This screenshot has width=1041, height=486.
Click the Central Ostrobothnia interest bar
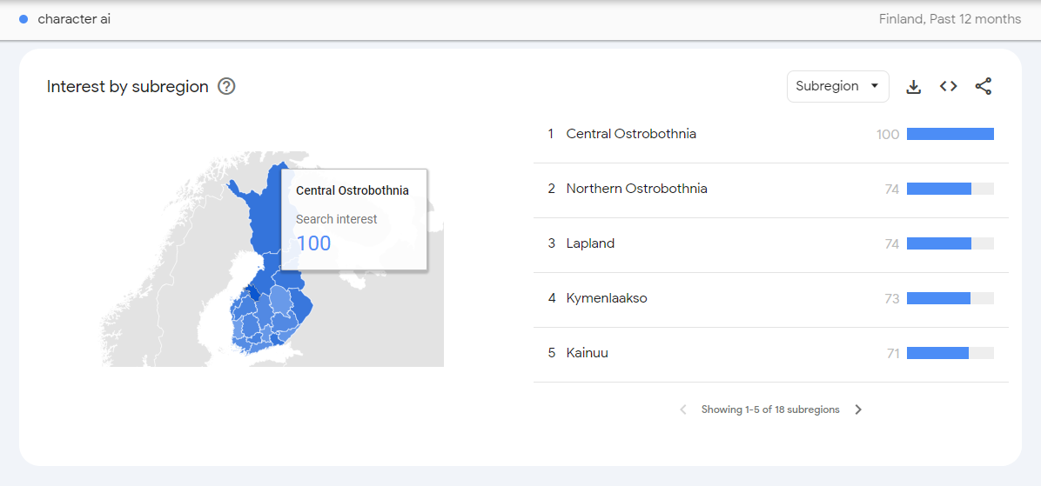pos(950,134)
